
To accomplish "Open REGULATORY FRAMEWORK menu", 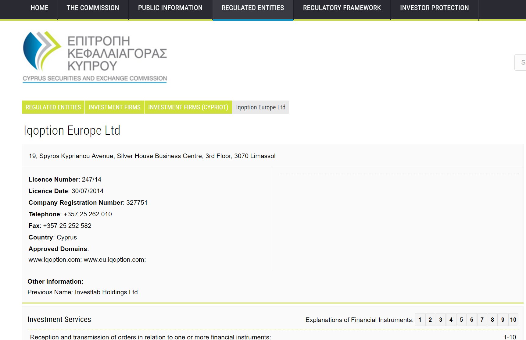I will pos(342,8).
